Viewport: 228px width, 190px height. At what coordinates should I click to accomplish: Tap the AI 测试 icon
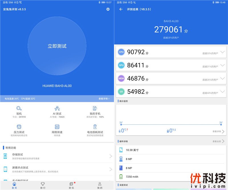(57, 108)
